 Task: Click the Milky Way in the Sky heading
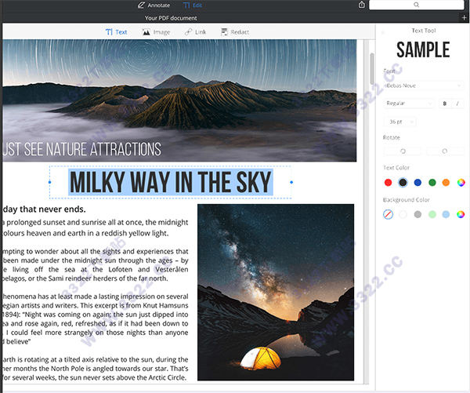pos(170,182)
